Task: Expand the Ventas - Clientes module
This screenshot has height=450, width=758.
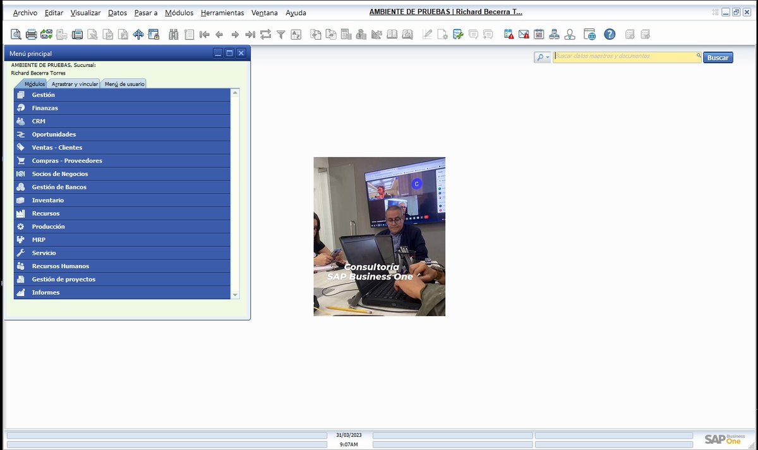Action: [x=122, y=148]
